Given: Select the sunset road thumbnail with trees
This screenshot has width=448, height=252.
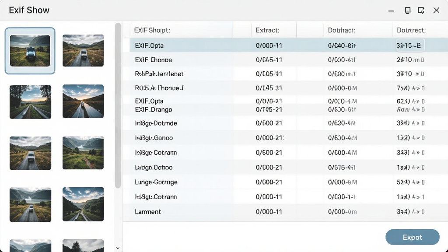Looking at the screenshot, I should [30, 101].
